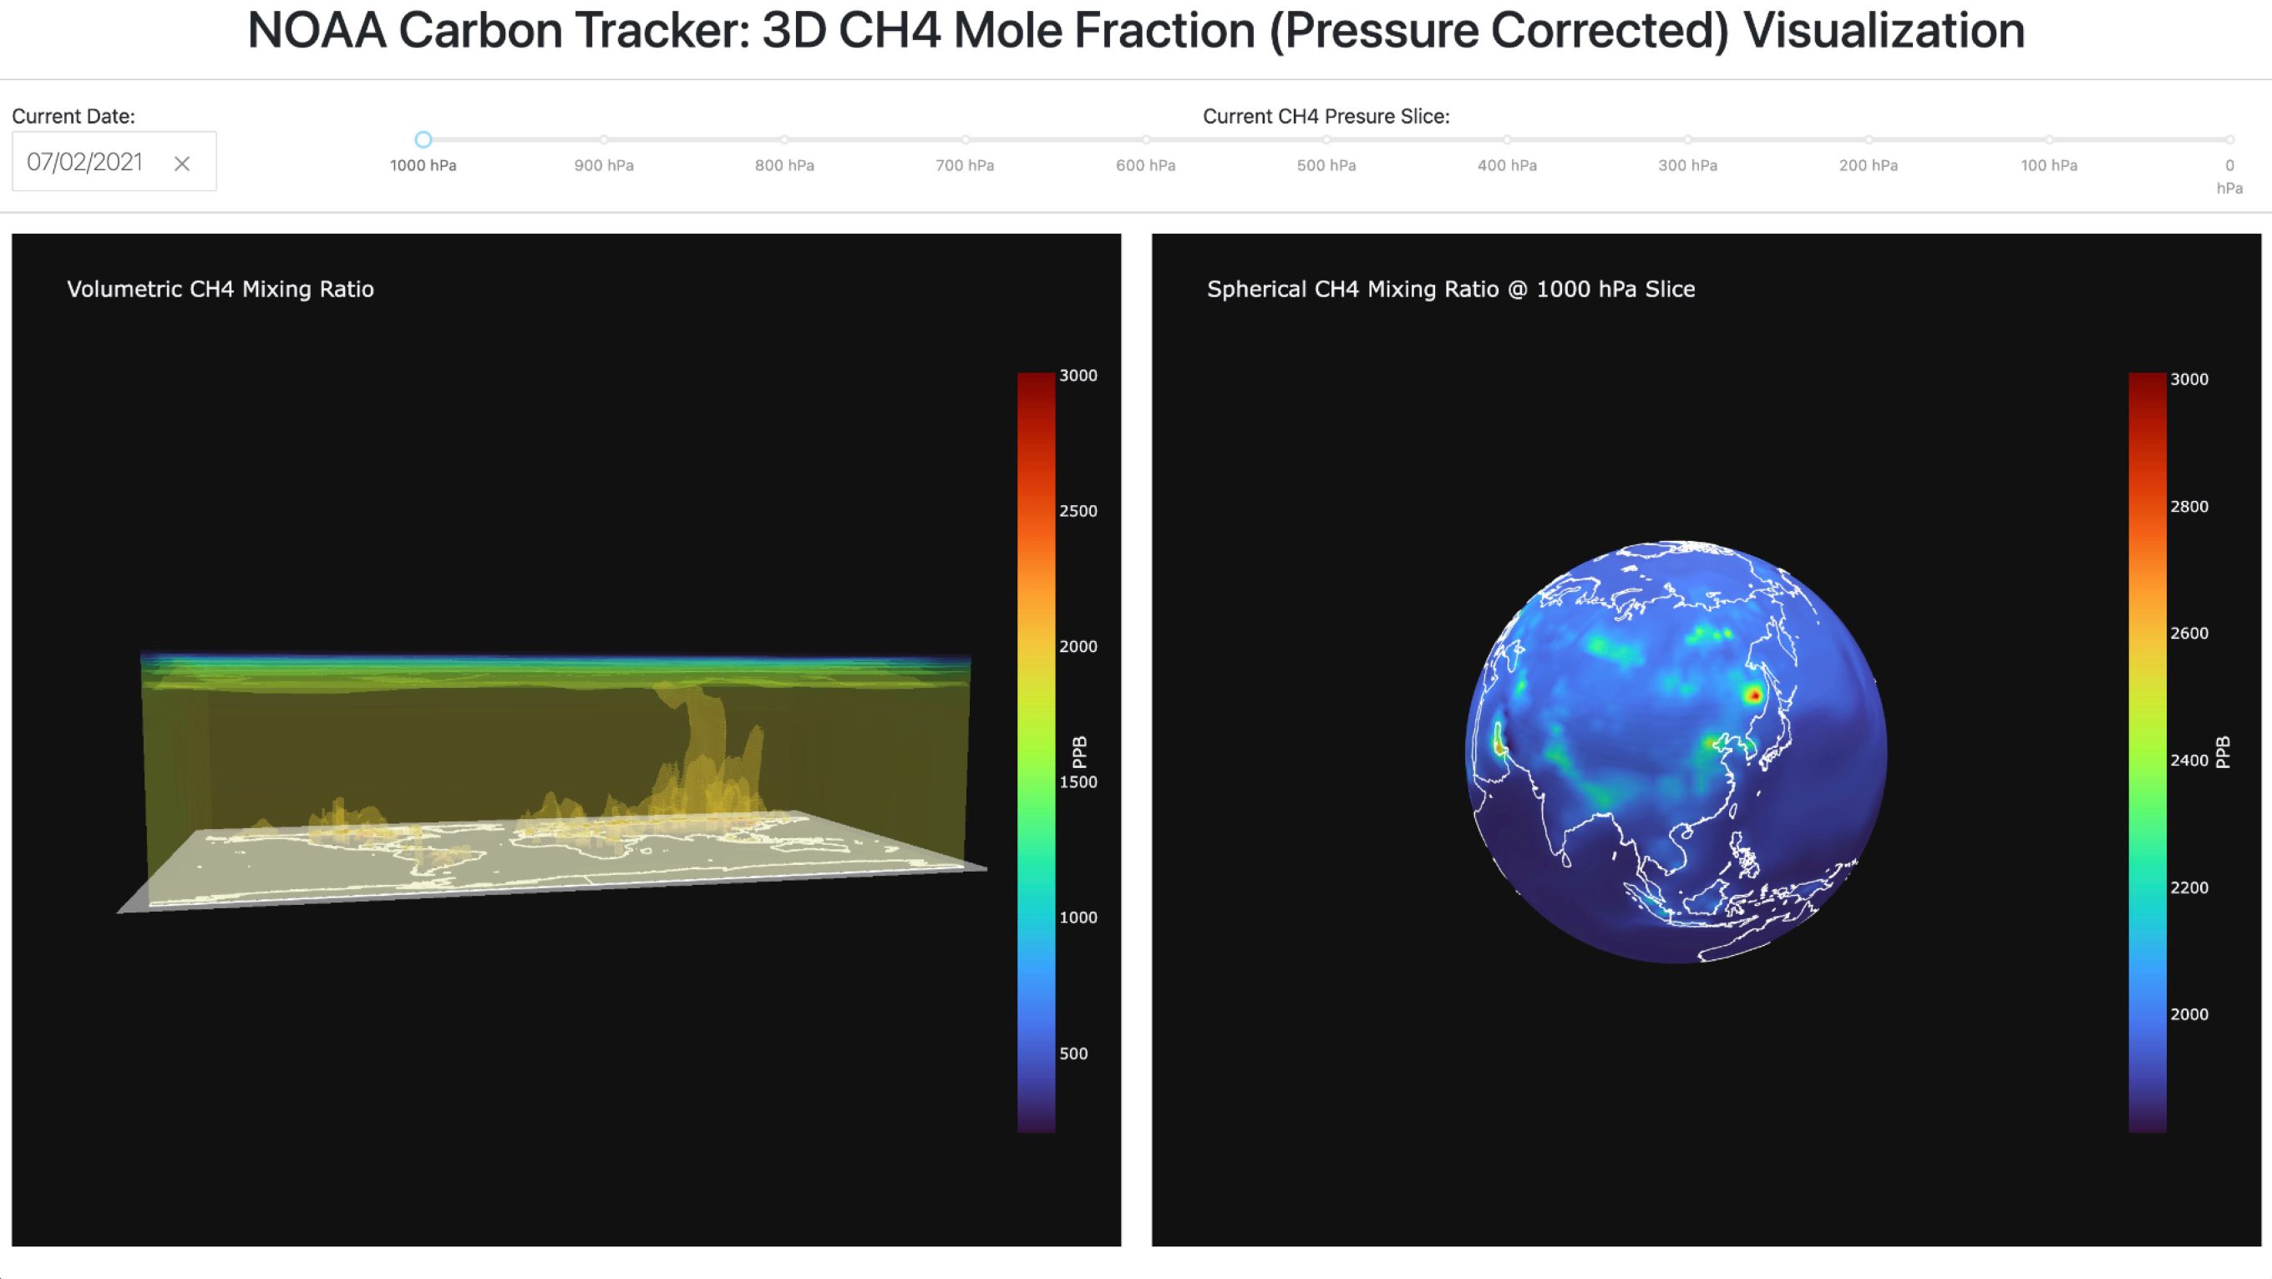Click the 2800 tick on spherical color bar
The width and height of the screenshot is (2272, 1279).
(2189, 507)
